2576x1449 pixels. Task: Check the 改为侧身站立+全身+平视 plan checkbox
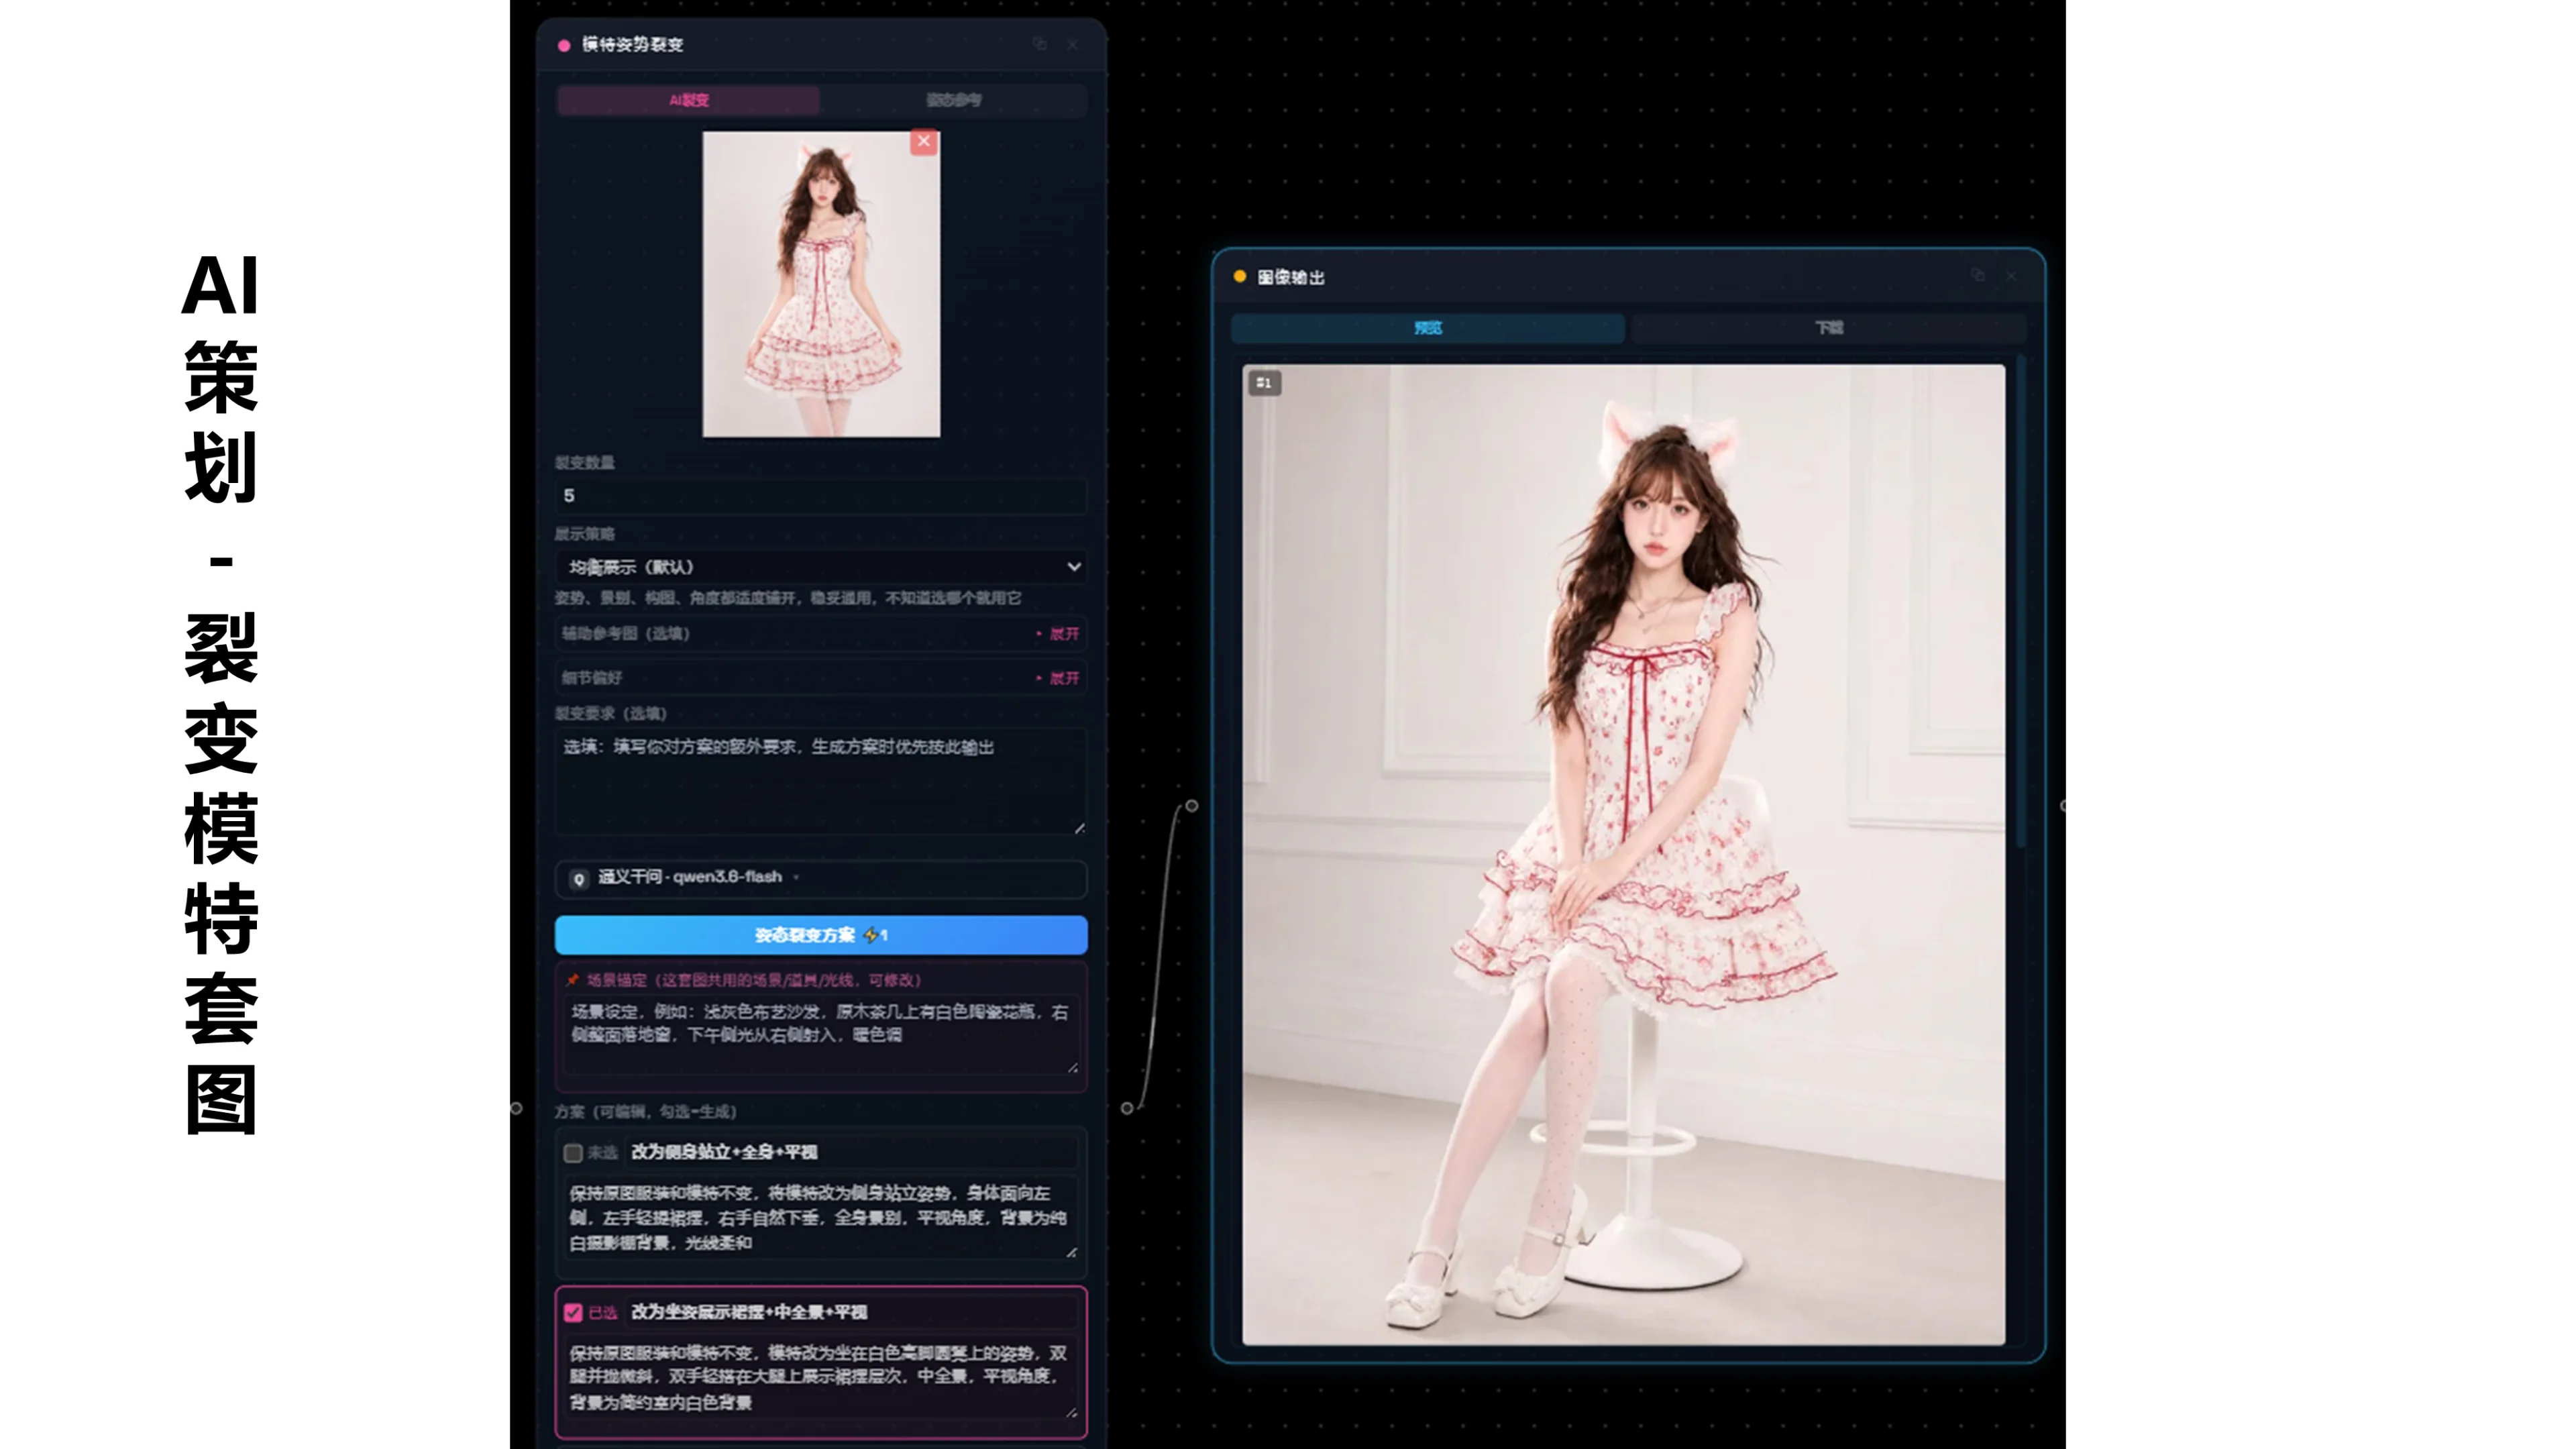pyautogui.click(x=573, y=1153)
